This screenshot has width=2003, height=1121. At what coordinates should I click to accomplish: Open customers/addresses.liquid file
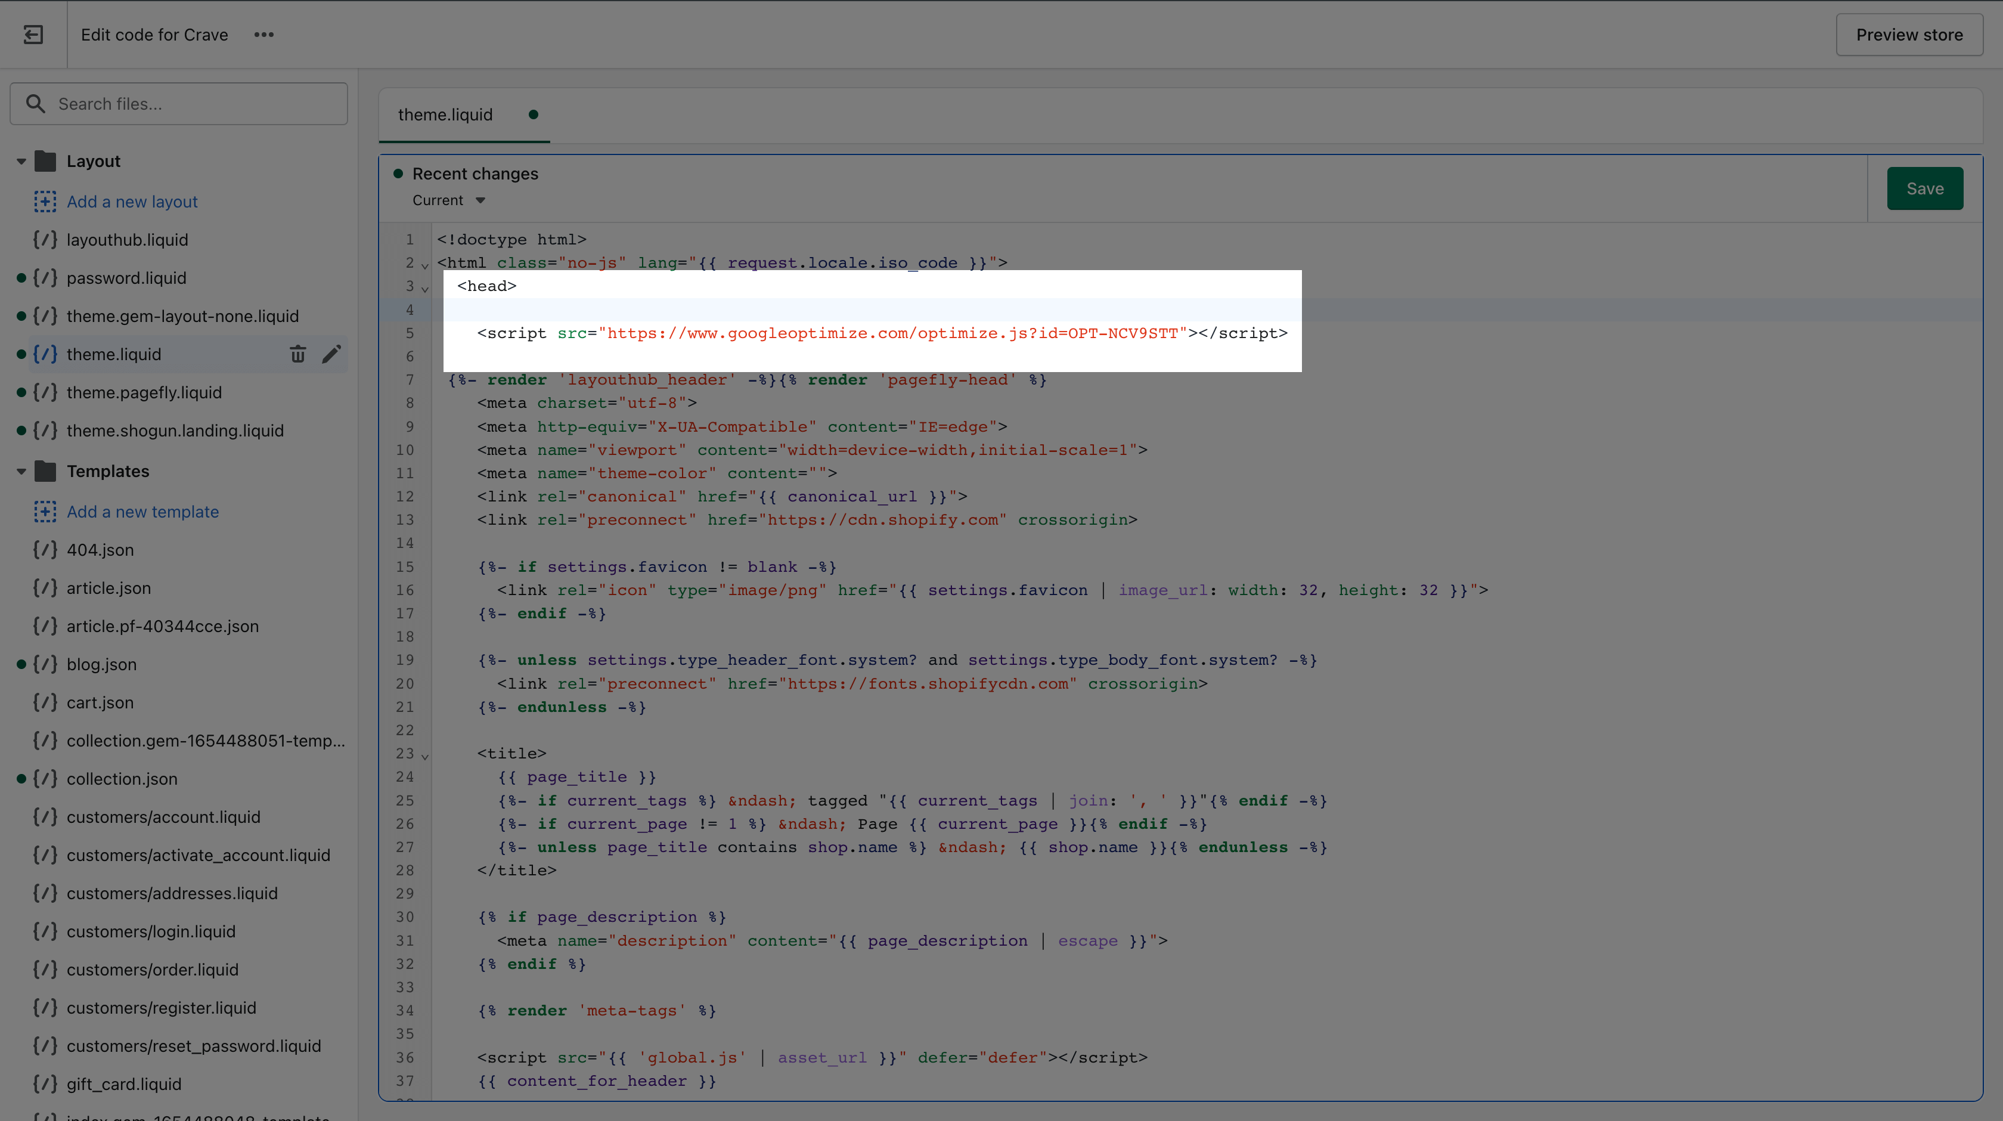tap(172, 893)
